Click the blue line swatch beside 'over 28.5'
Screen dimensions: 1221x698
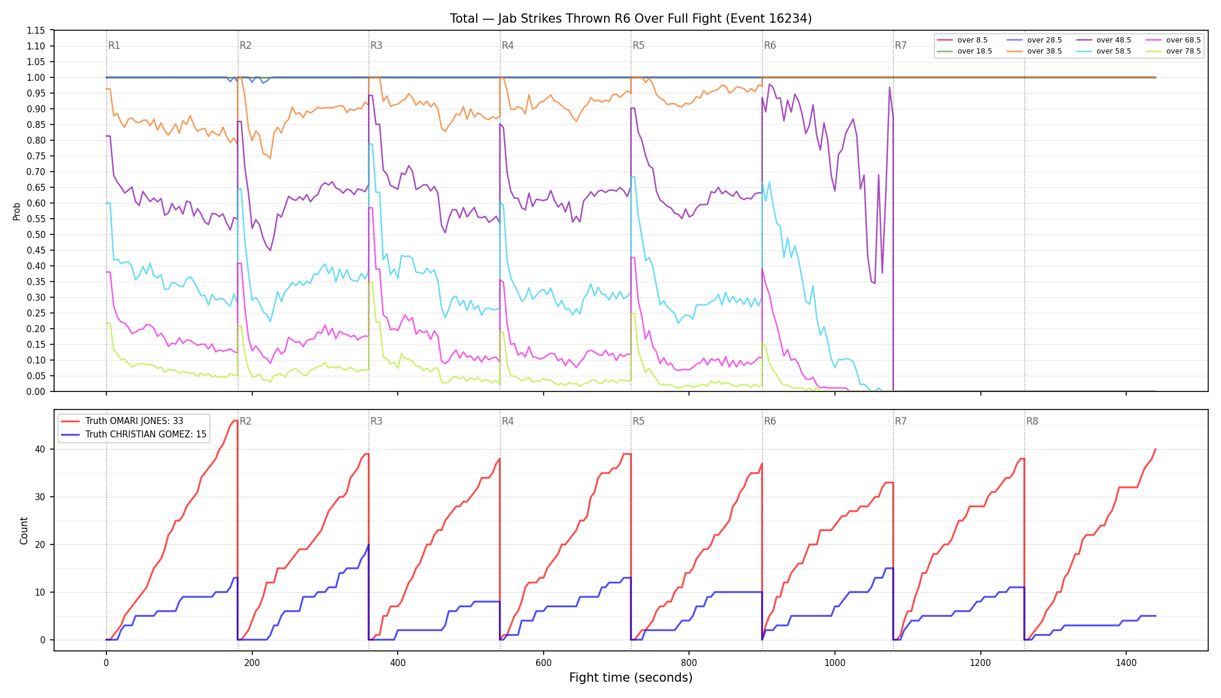1015,40
